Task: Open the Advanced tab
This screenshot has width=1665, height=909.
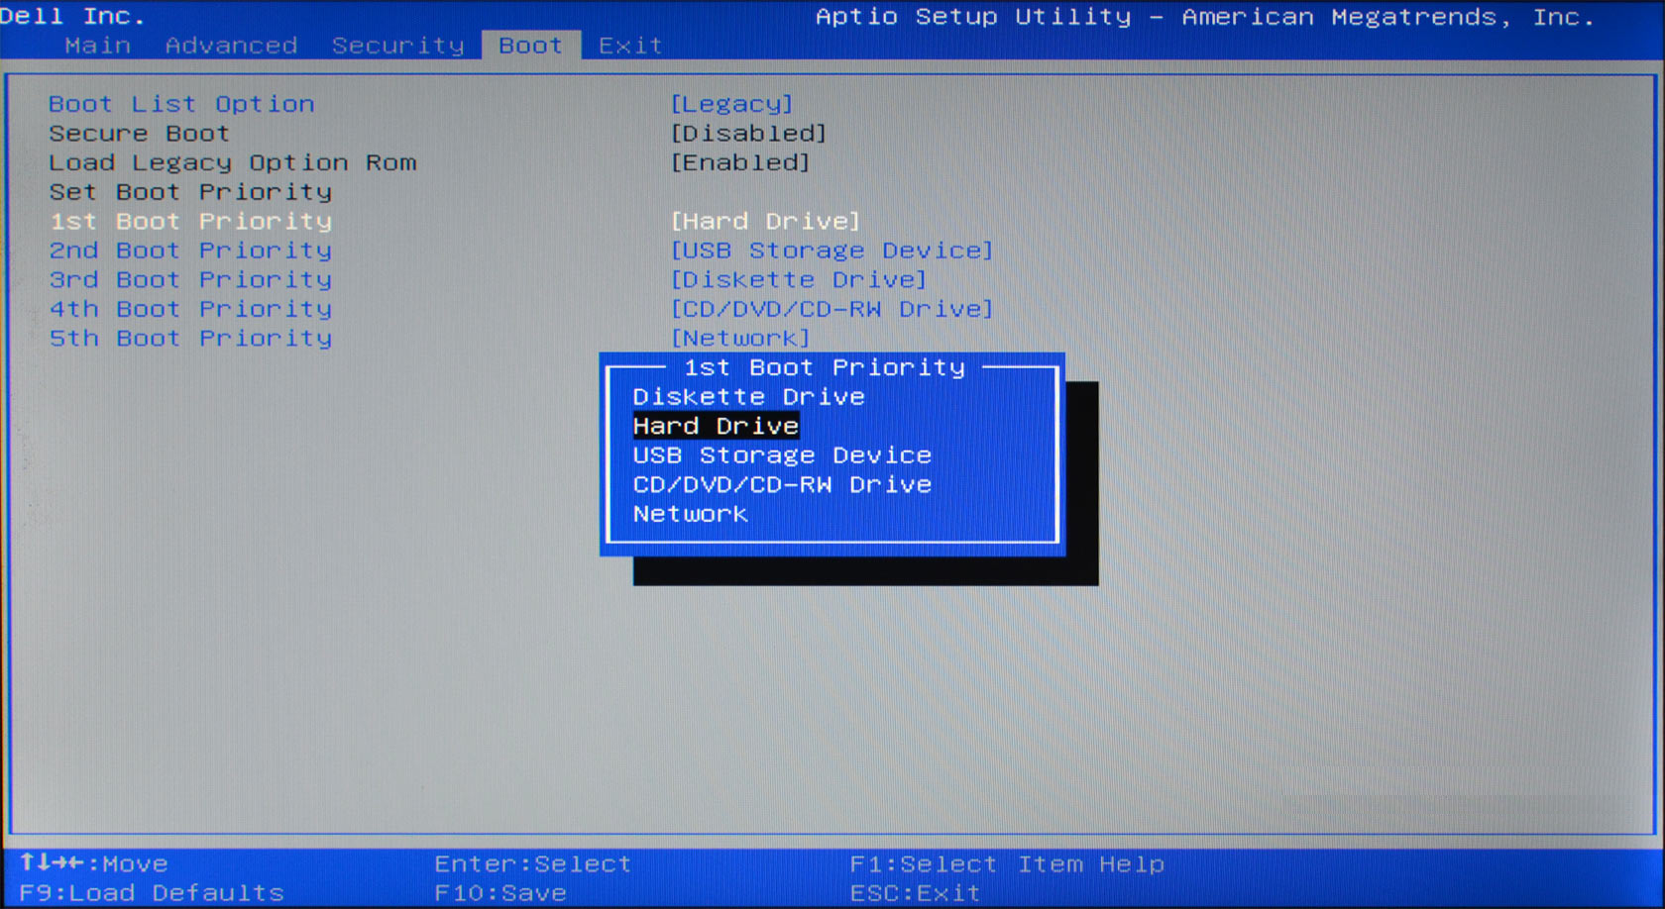Action: 231,46
